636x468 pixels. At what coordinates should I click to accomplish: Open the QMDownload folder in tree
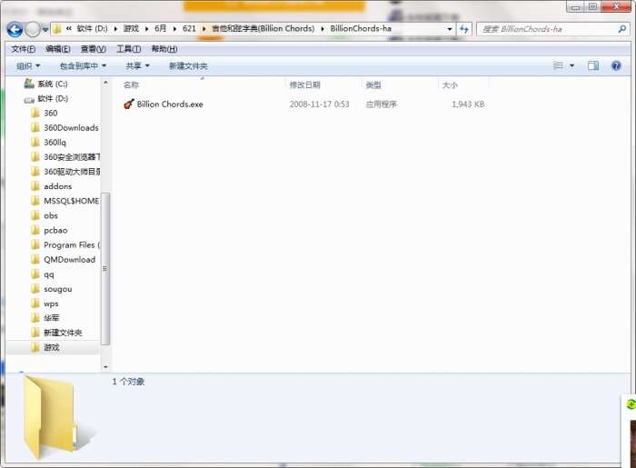pos(69,260)
